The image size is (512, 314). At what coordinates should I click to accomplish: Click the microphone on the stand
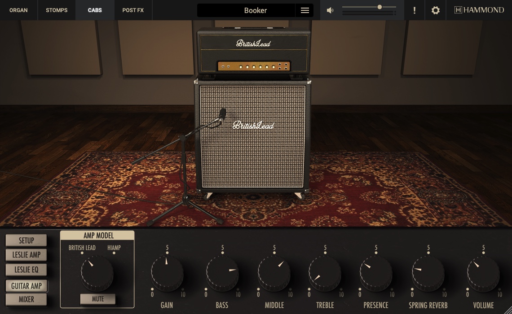point(222,115)
